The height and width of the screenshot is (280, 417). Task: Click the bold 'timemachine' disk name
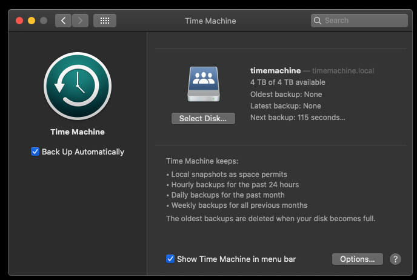[276, 71]
